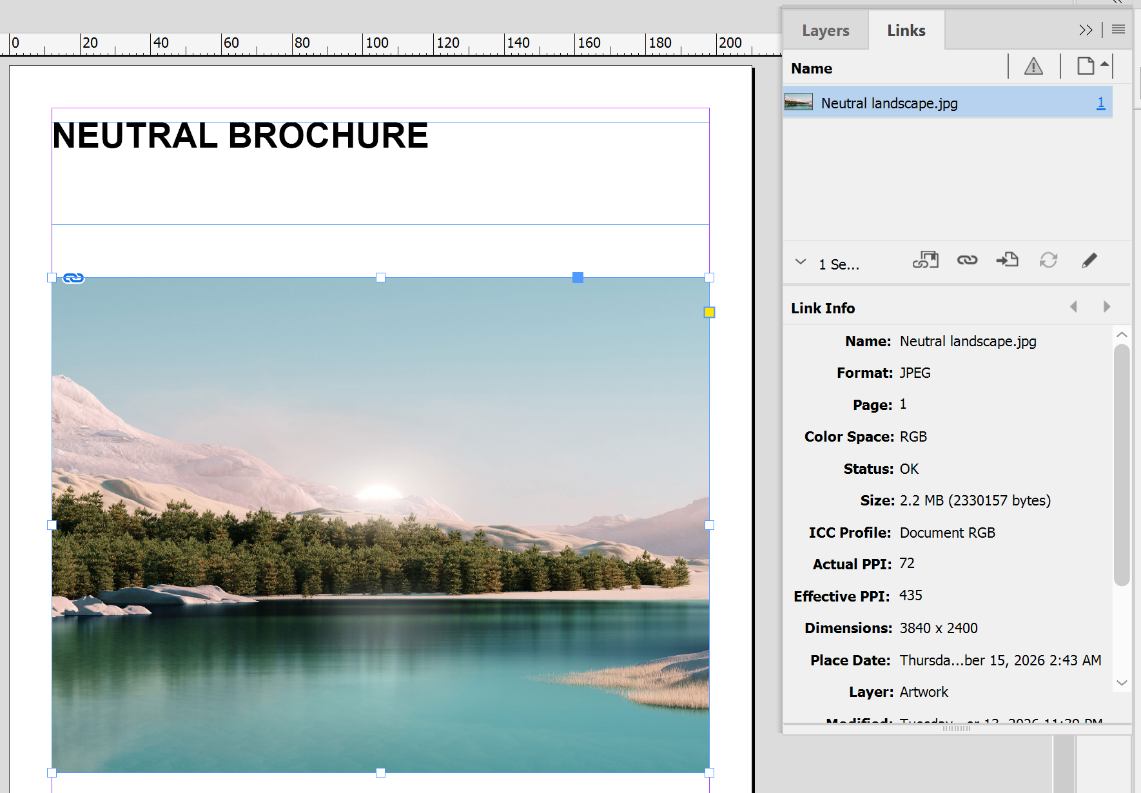Click the "1 Se..." selected count label
Viewport: 1141px width, 793px height.
point(839,264)
